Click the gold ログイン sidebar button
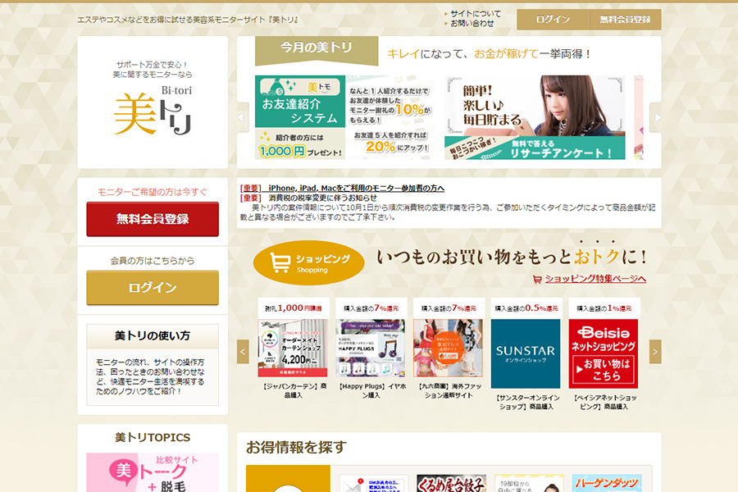The height and width of the screenshot is (492, 738). (153, 288)
